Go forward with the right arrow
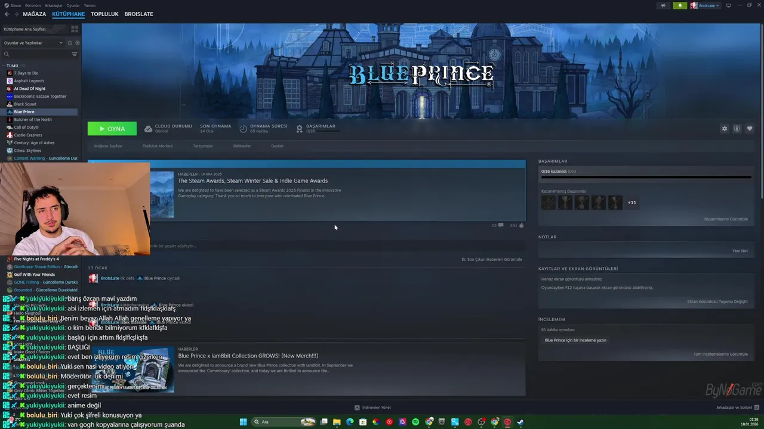 click(16, 14)
